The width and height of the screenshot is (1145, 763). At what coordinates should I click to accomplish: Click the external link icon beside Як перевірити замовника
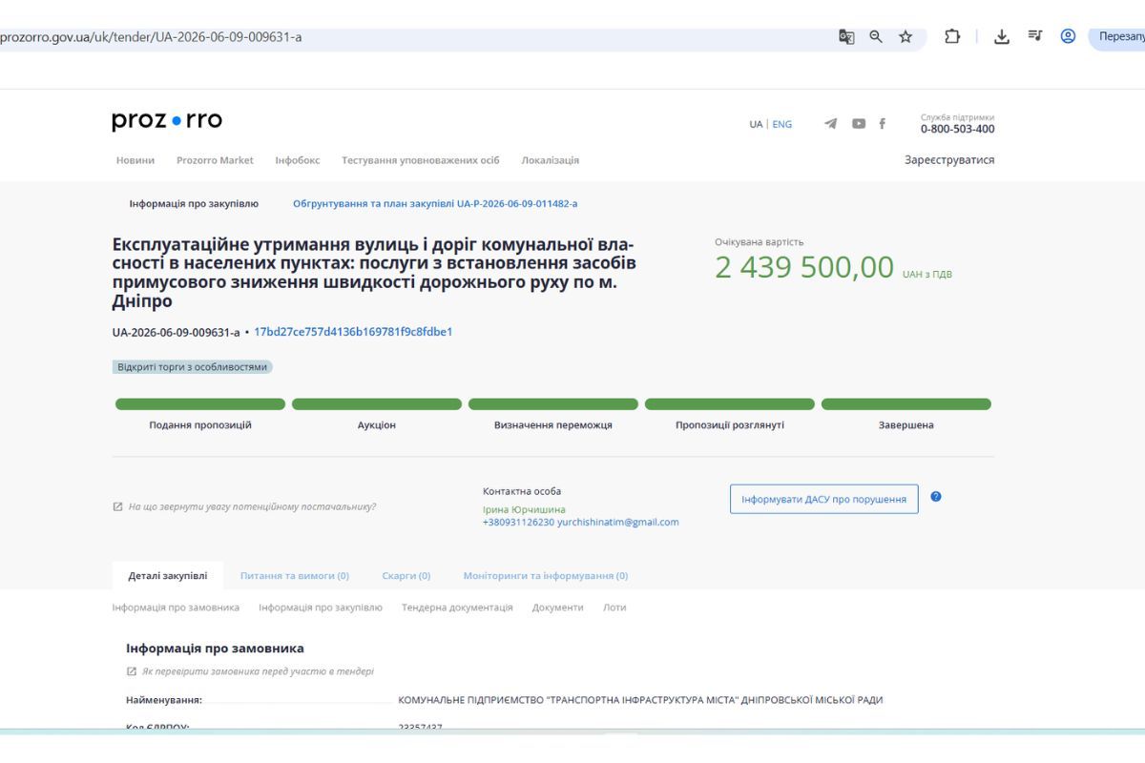(x=132, y=671)
